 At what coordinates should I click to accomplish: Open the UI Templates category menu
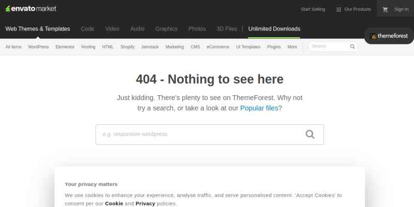click(x=248, y=47)
